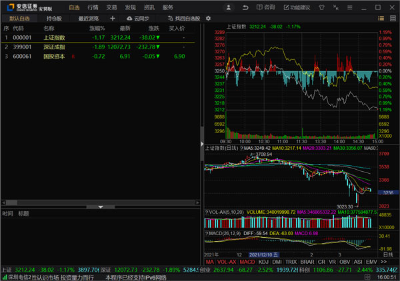Switch to 持仓股 tab
The image size is (400, 281).
[x=54, y=19]
